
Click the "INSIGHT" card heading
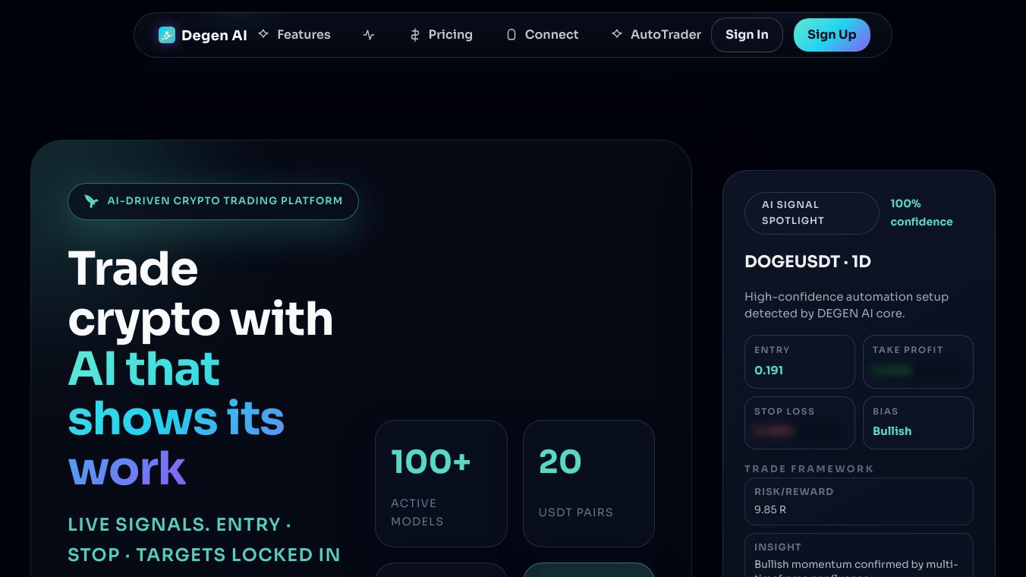tap(778, 547)
